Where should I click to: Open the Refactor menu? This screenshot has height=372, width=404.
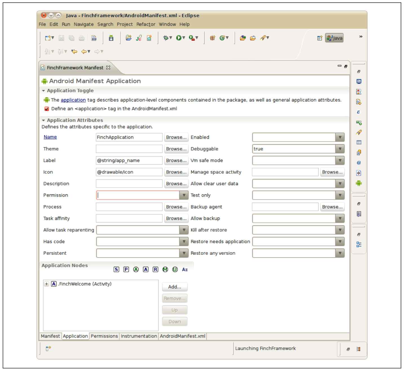(146, 24)
